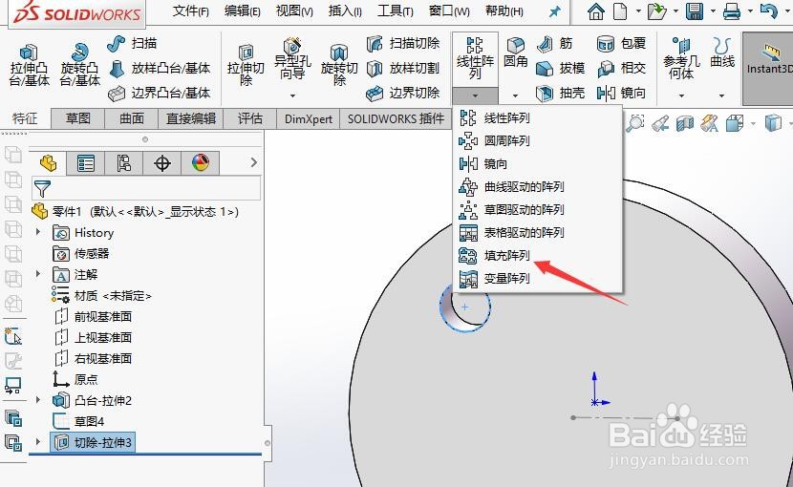Screen dimensions: 793x487
Task: Switch to the 草图 tab
Action: (x=78, y=118)
